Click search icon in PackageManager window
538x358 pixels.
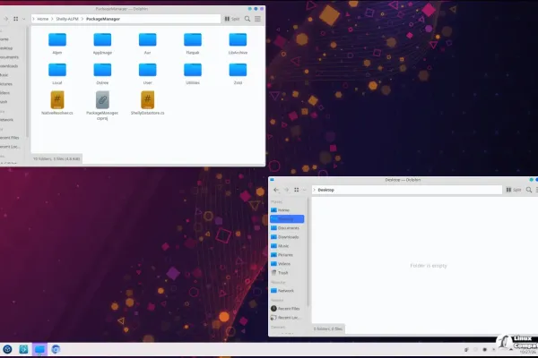[247, 19]
